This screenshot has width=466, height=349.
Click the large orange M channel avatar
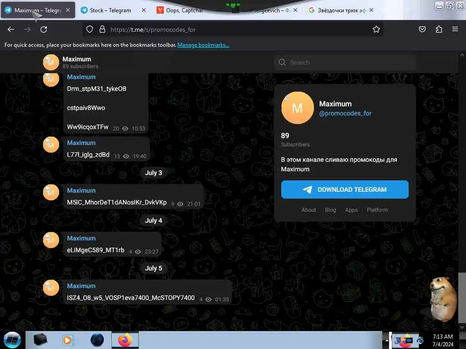(297, 108)
